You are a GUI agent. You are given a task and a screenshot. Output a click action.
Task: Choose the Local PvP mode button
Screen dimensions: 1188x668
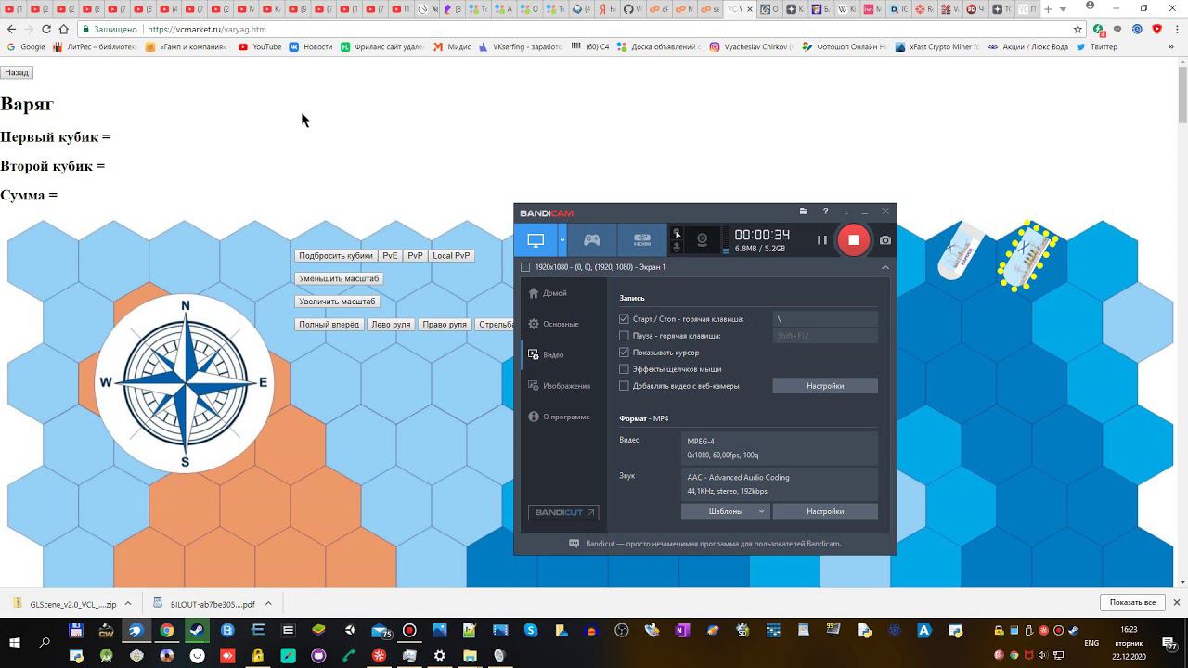point(451,256)
